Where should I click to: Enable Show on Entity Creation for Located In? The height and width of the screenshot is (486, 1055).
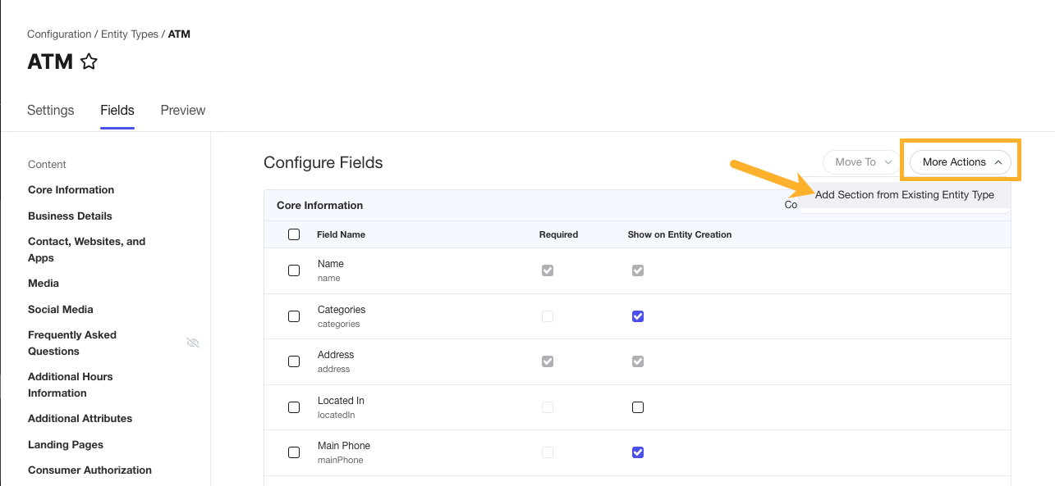638,407
